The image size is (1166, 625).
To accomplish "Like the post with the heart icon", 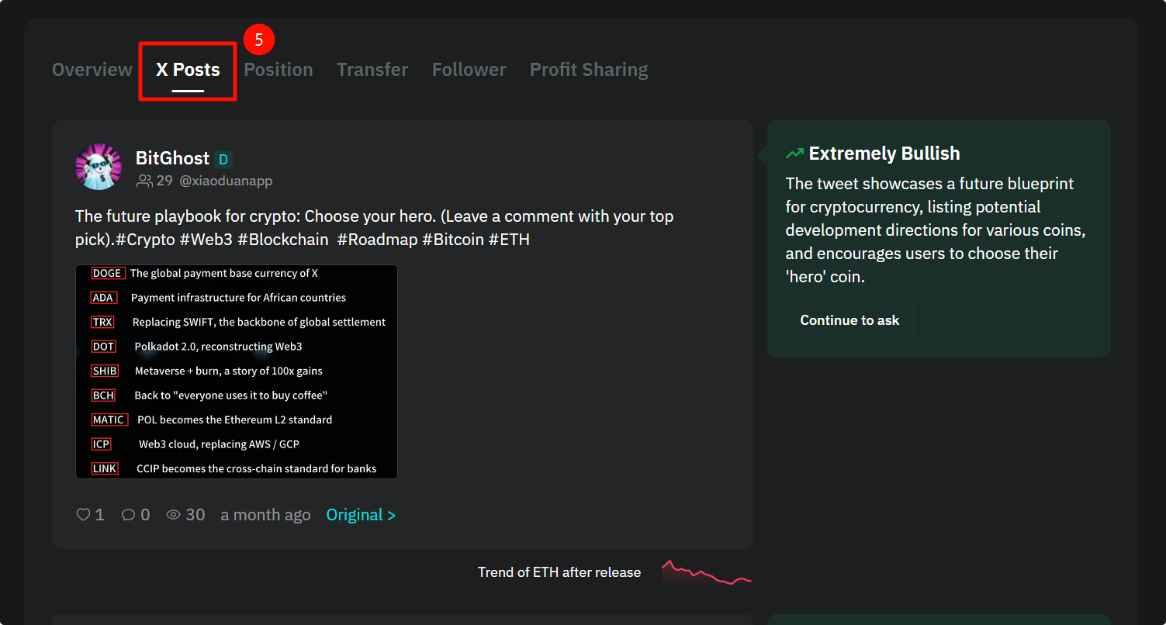I will tap(83, 514).
